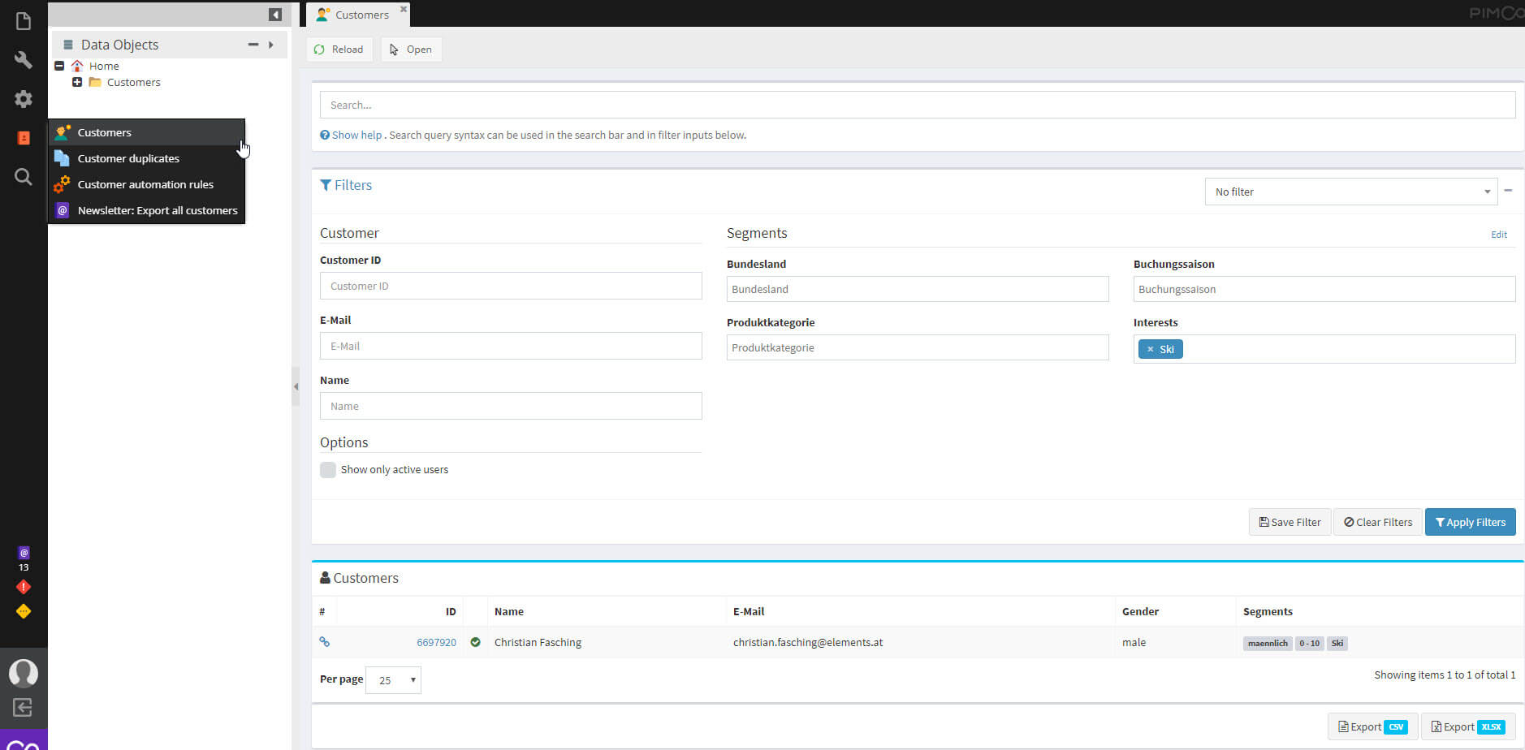The width and height of the screenshot is (1525, 750).
Task: Click the logout icon in sidebar
Action: (x=24, y=707)
